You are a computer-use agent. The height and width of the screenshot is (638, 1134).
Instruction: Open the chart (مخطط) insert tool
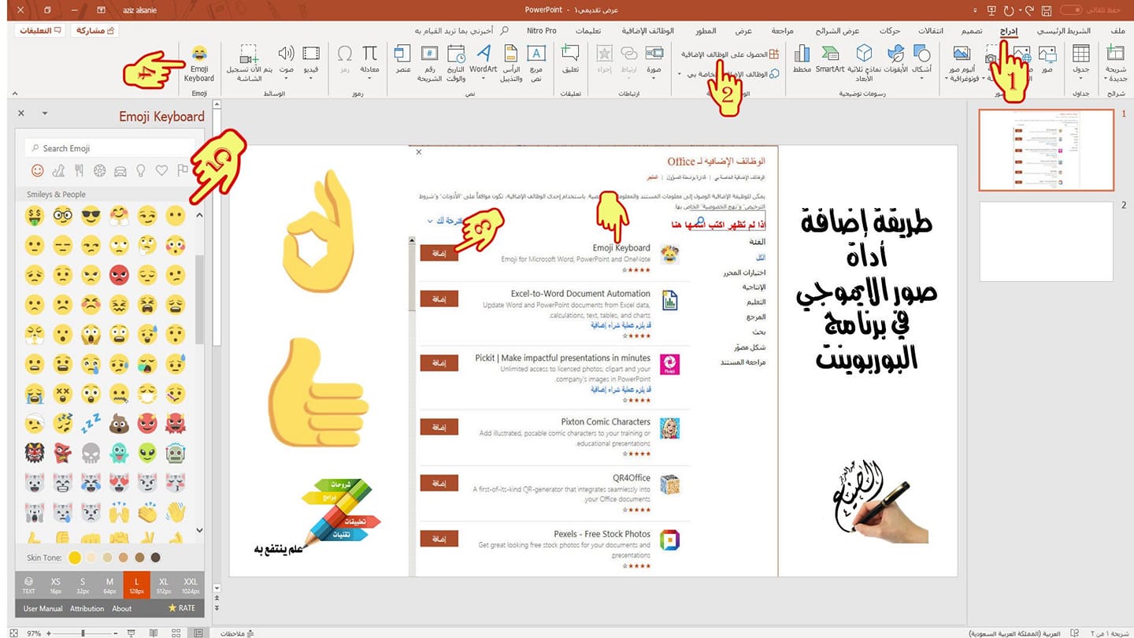[x=802, y=61]
